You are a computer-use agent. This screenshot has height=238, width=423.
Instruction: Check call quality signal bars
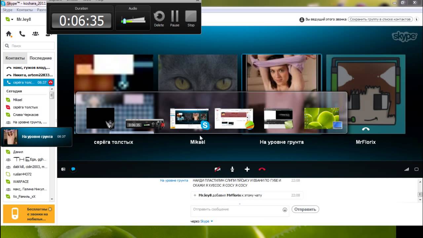click(407, 169)
